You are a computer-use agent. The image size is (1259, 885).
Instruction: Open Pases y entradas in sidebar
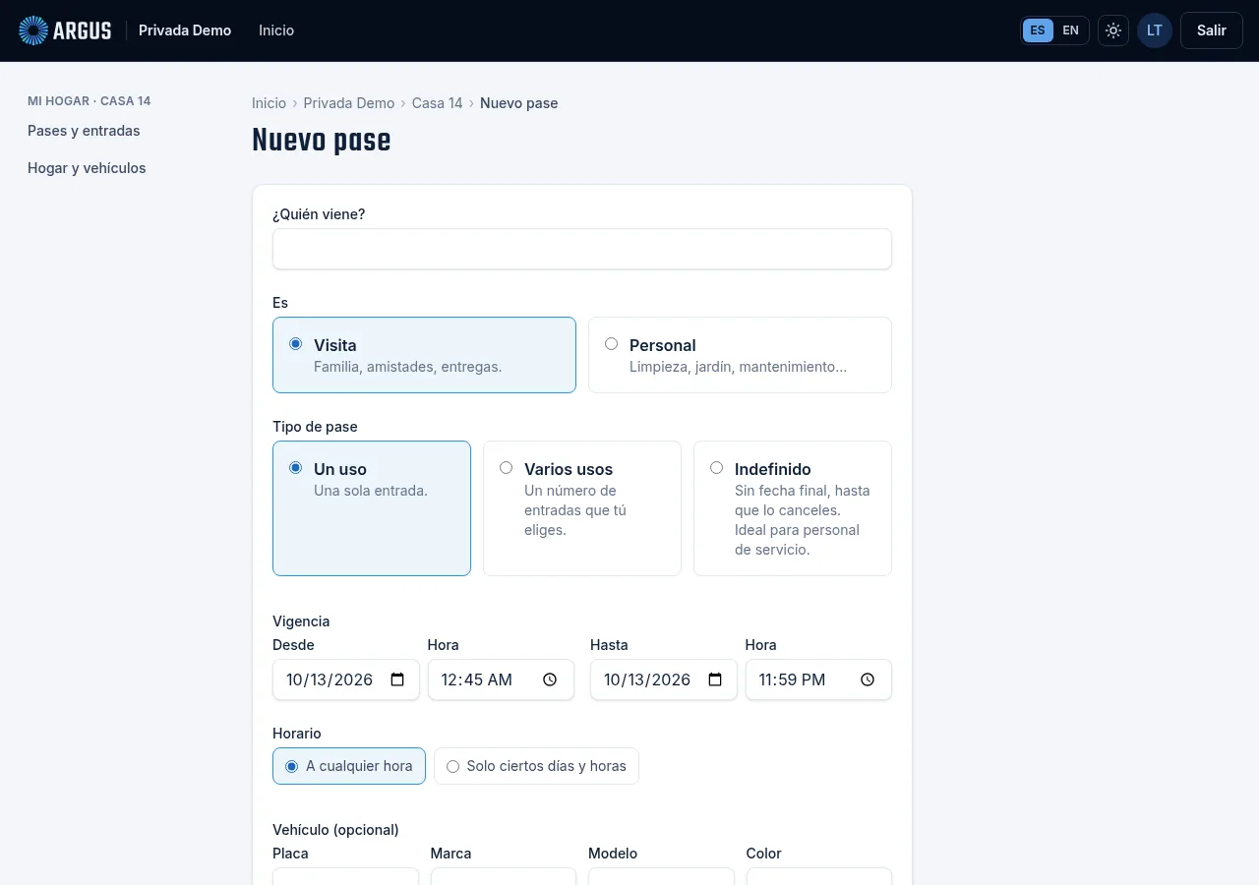(84, 131)
